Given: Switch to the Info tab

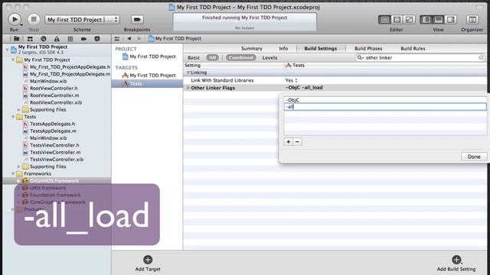Looking at the screenshot, I should click(x=283, y=48).
